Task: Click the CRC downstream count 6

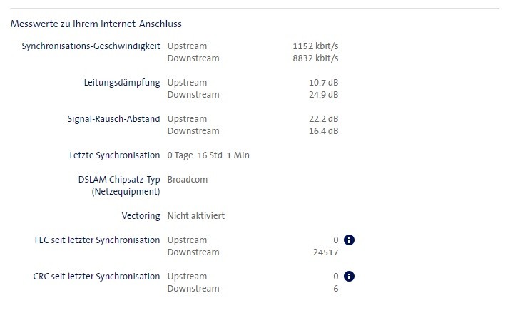Action: [335, 289]
